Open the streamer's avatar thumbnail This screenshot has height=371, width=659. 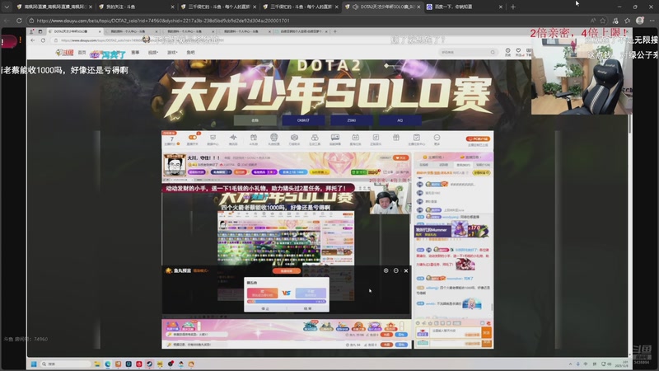click(x=174, y=165)
